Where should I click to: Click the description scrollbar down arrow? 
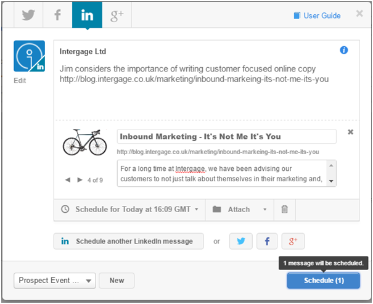[331, 181]
